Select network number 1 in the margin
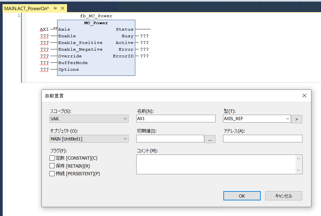 (x=19, y=16)
